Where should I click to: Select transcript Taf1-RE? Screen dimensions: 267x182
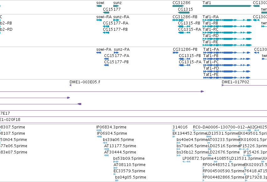[x=210, y=42]
